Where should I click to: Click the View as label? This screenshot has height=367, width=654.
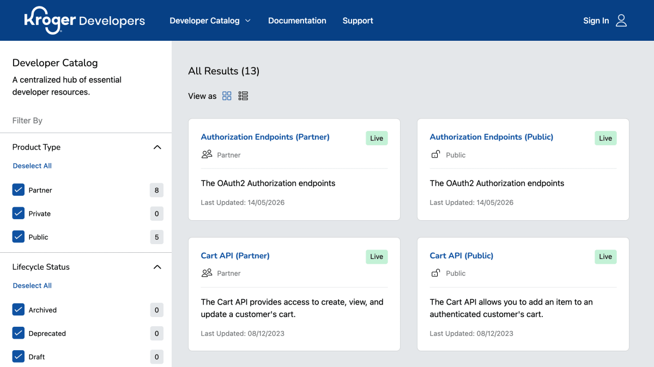point(202,96)
